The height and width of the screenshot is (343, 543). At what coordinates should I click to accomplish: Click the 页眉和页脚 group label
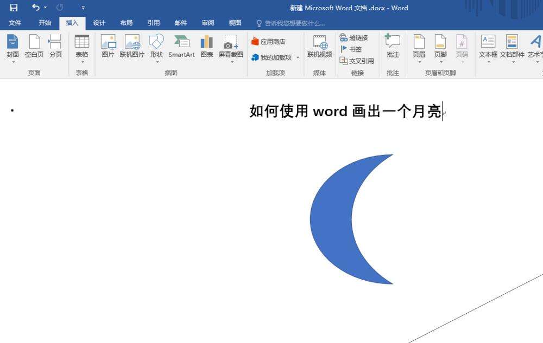(440, 73)
